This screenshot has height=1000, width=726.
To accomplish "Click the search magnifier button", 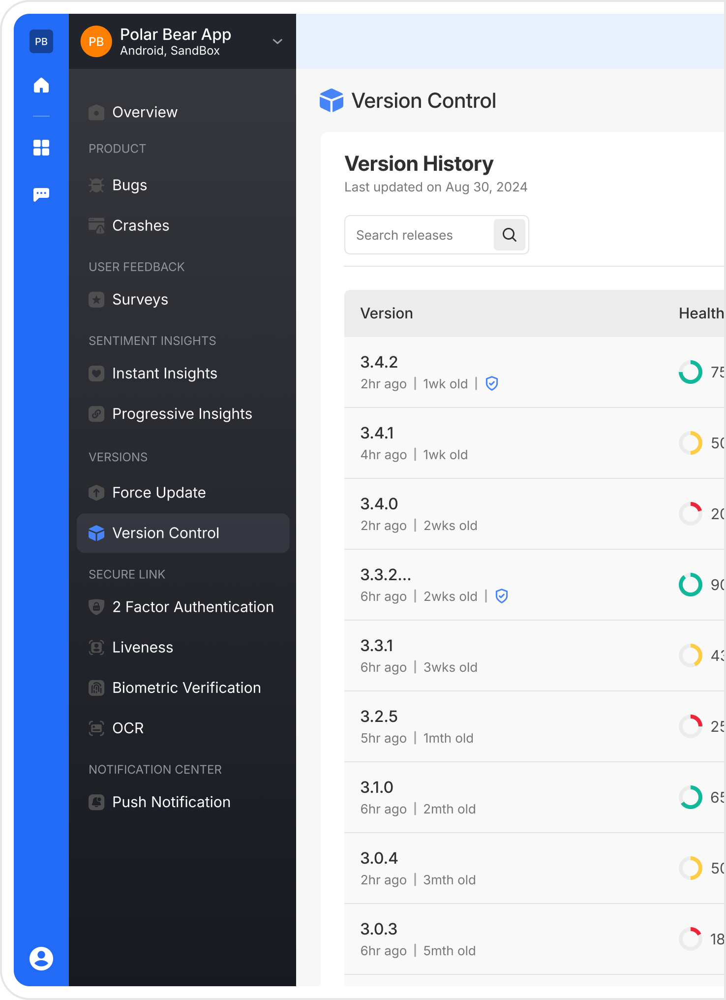I will pyautogui.click(x=509, y=235).
